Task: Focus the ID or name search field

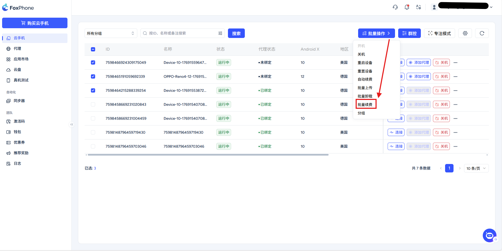Action: click(x=182, y=33)
